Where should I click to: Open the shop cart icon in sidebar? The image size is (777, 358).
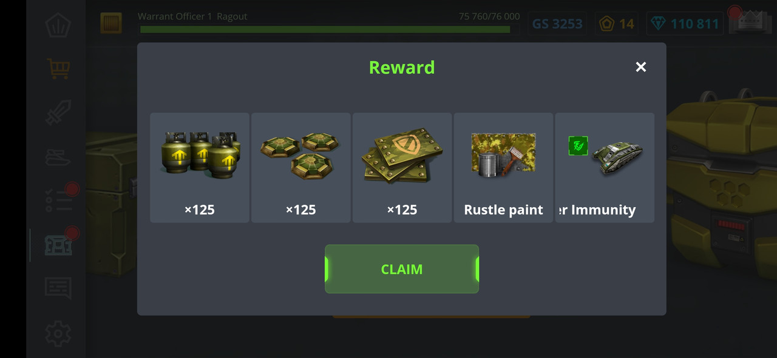(58, 68)
